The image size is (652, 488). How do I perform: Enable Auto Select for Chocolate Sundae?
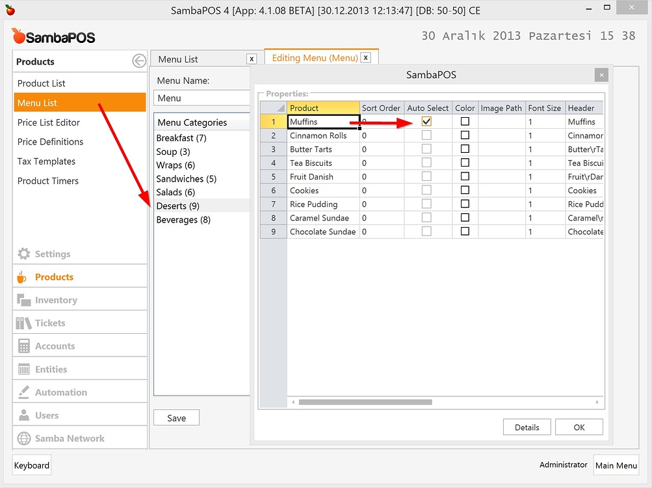click(x=426, y=231)
